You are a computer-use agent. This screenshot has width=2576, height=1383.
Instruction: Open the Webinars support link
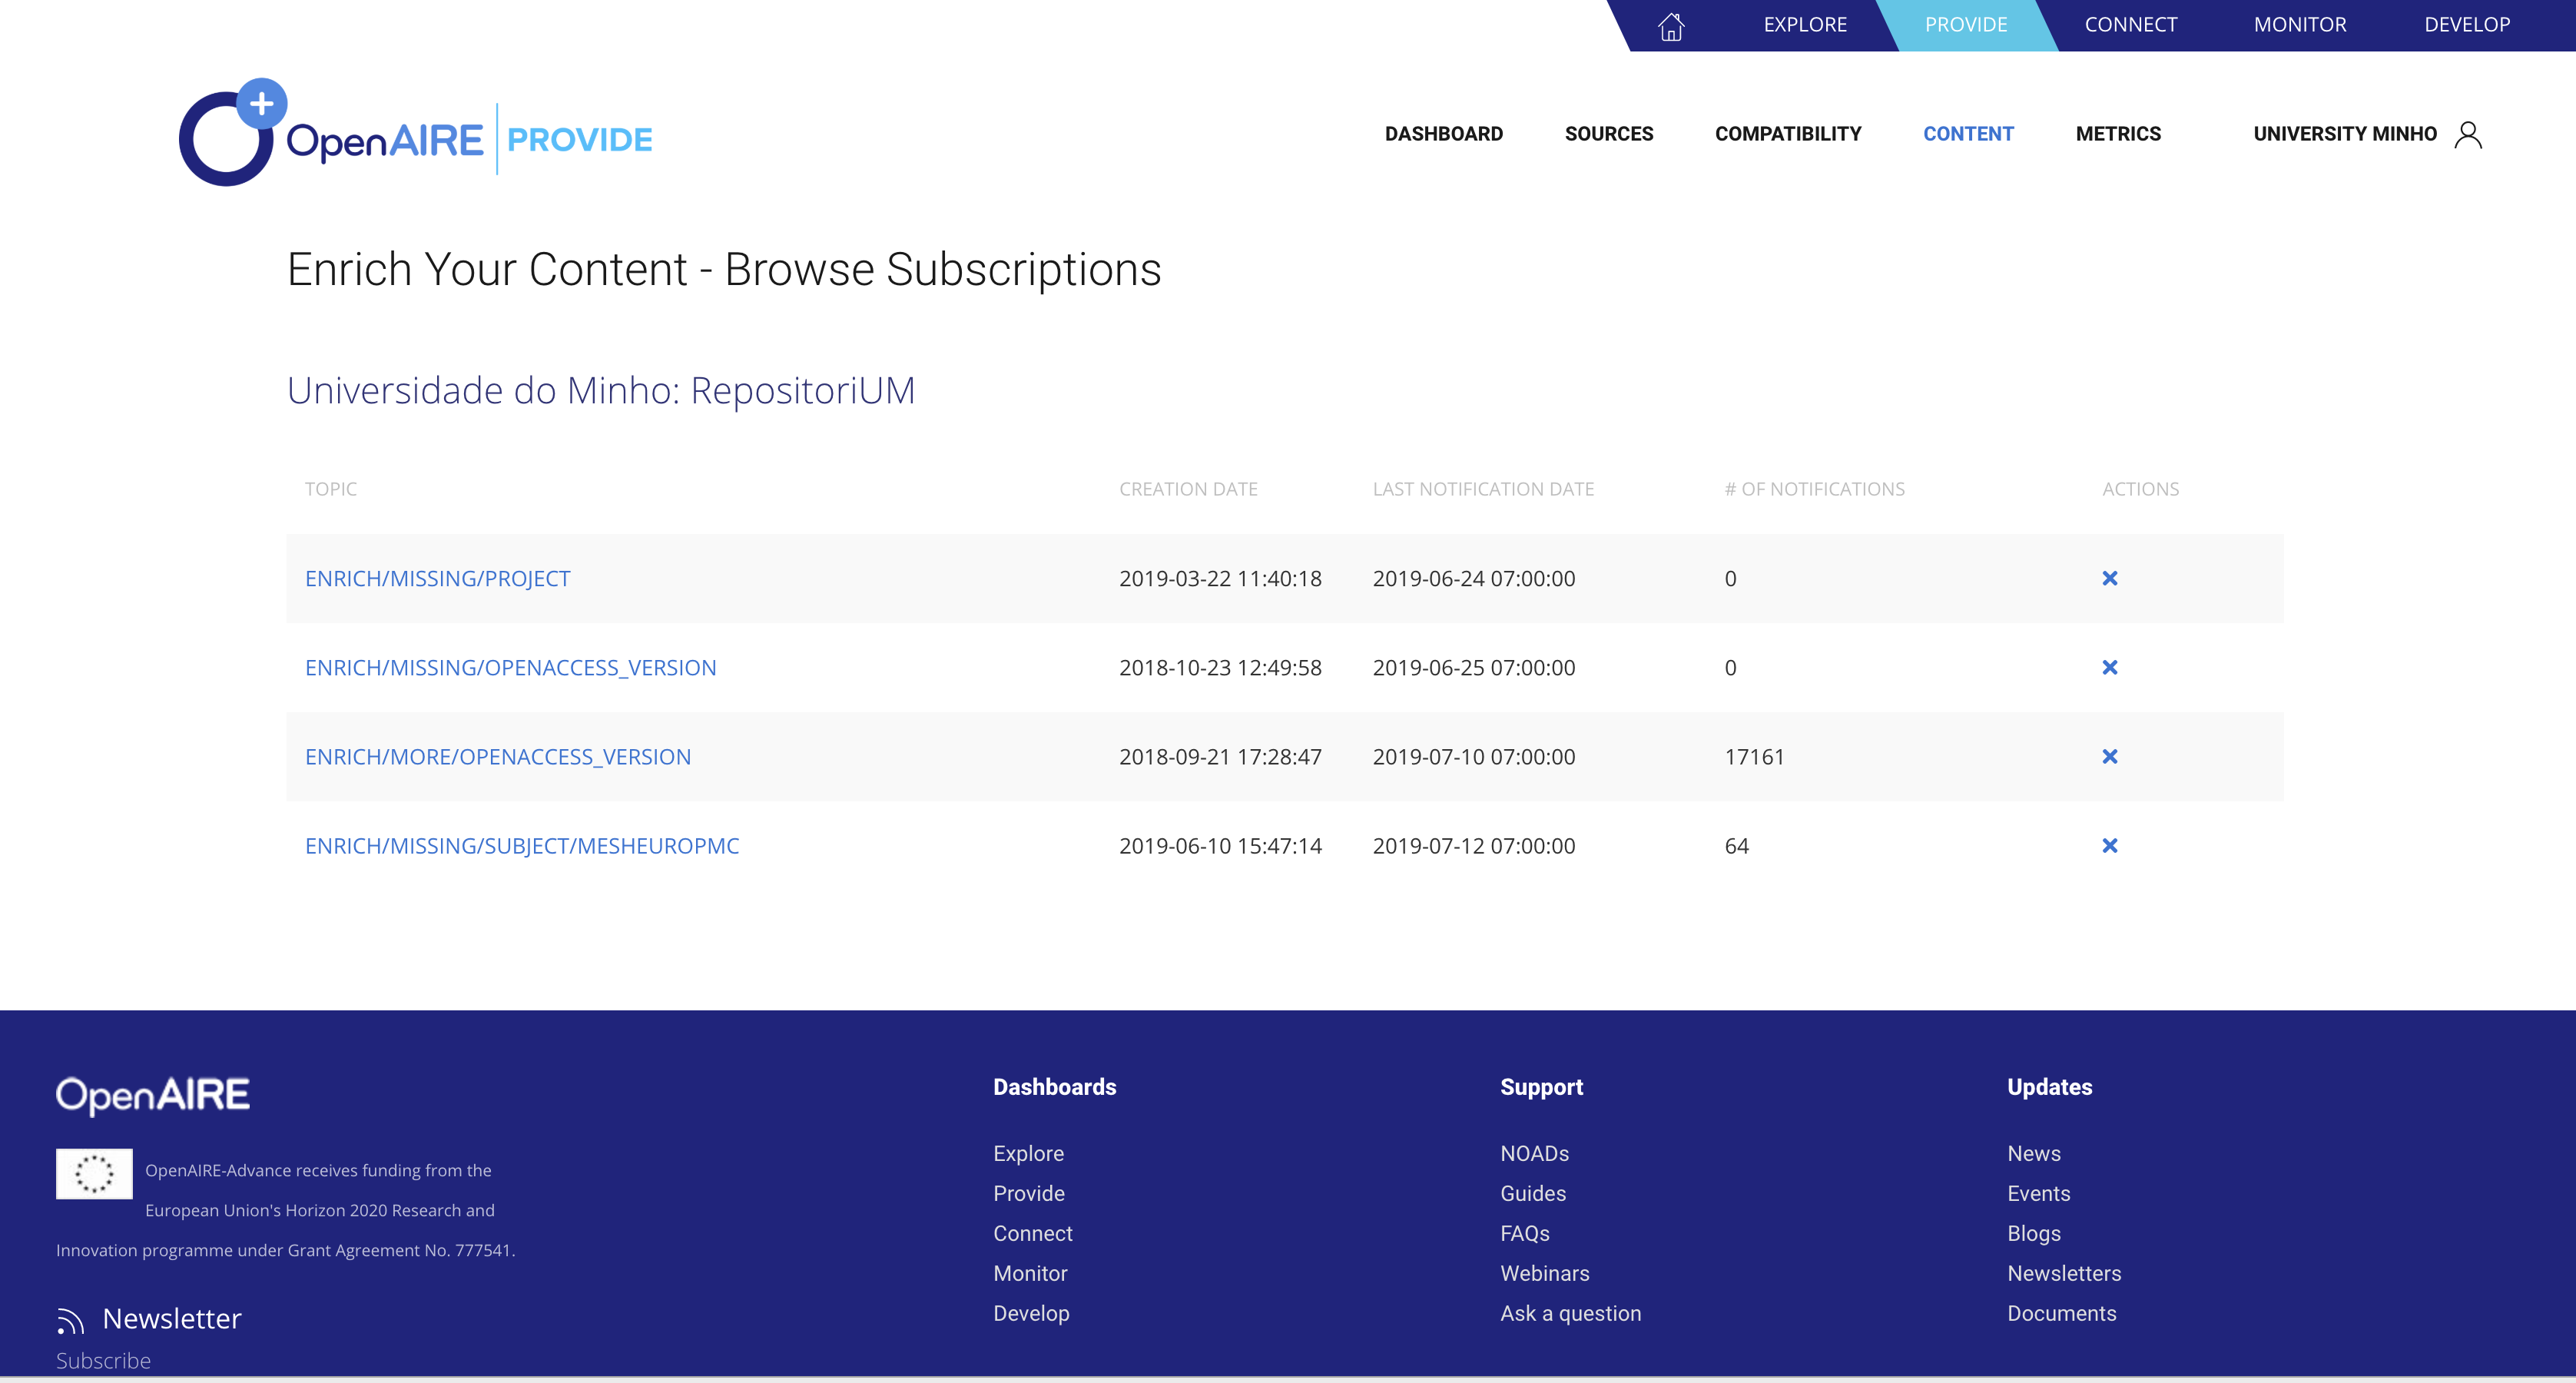click(x=1544, y=1273)
